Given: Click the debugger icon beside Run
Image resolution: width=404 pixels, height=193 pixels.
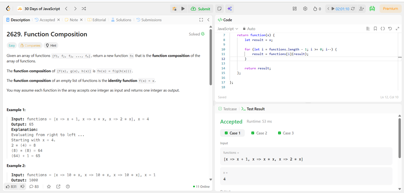Looking at the screenshot, I should tap(174, 9).
